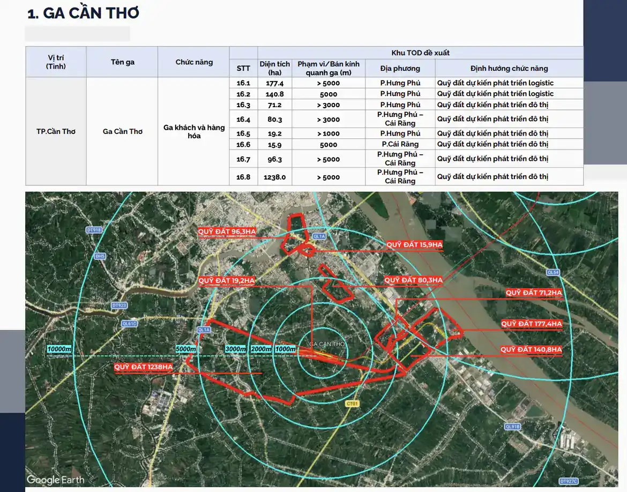Select the "Tên ga" column header

click(122, 62)
